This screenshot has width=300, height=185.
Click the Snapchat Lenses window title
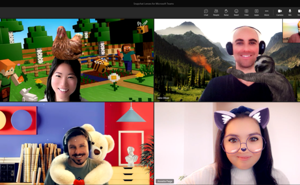point(154,4)
